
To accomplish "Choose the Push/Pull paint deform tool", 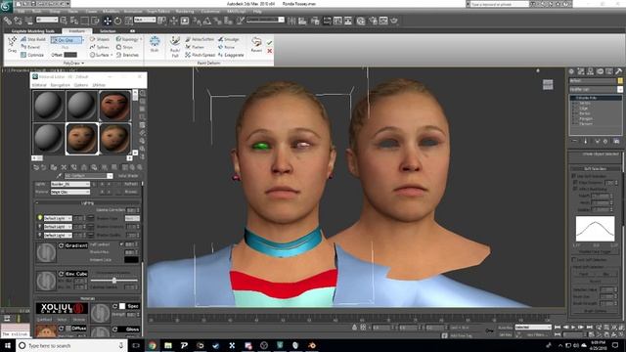I will coord(175,47).
